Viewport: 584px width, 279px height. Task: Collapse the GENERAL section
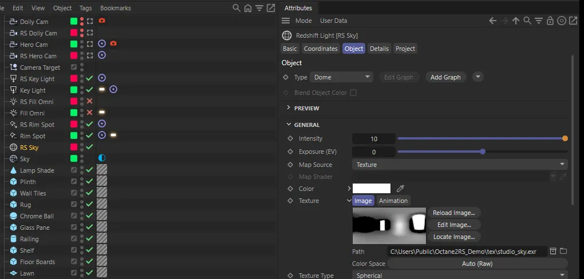point(288,125)
